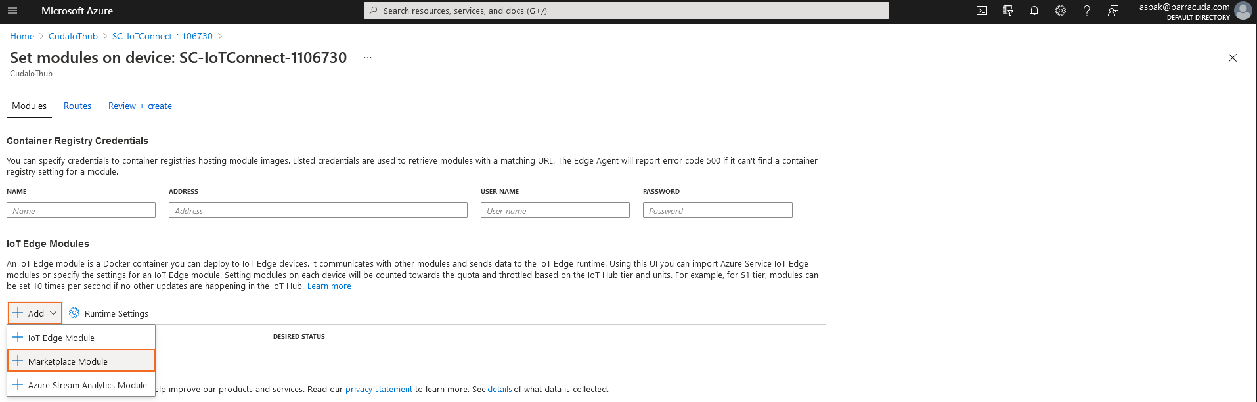The width and height of the screenshot is (1257, 402).
Task: Click the Container Registry Credentials heading
Action: coord(77,141)
